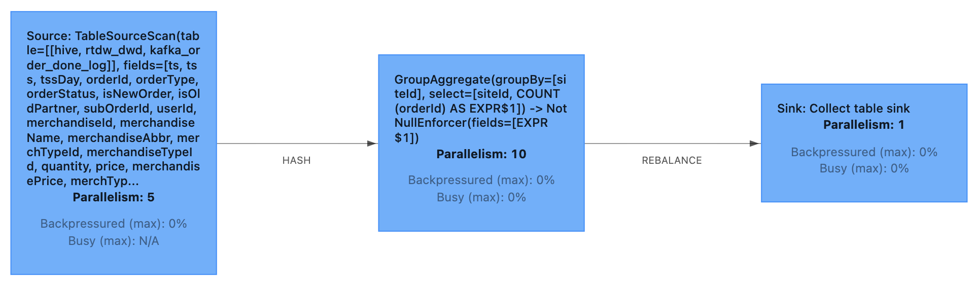Click the Parallelism: 1 label

[x=864, y=125]
